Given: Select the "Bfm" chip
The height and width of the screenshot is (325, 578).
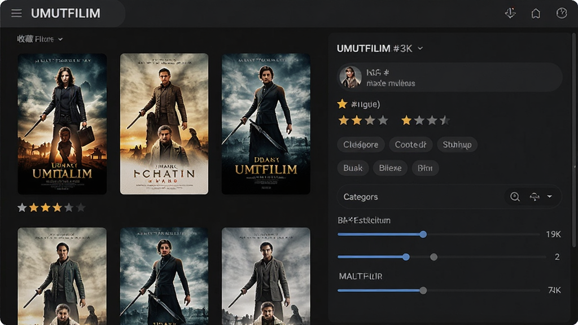Looking at the screenshot, I should click(x=425, y=168).
